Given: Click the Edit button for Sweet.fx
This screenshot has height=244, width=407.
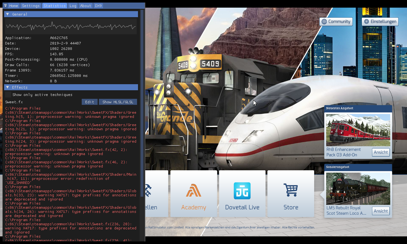Looking at the screenshot, I should (90, 102).
